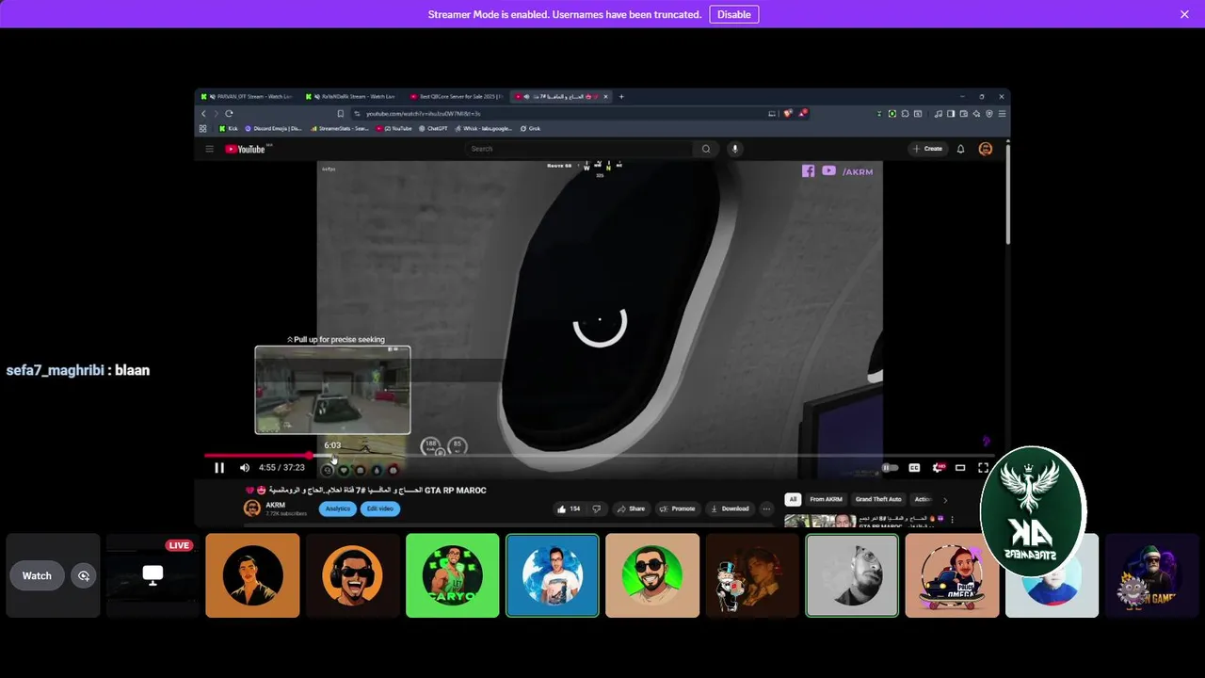Disable Streamer Mode from the banner

733,14
